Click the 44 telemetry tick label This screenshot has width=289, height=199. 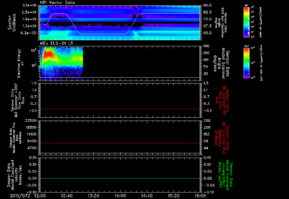206,148
